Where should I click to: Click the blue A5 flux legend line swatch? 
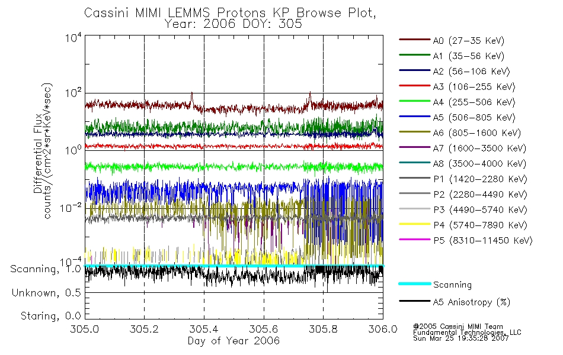tap(415, 117)
